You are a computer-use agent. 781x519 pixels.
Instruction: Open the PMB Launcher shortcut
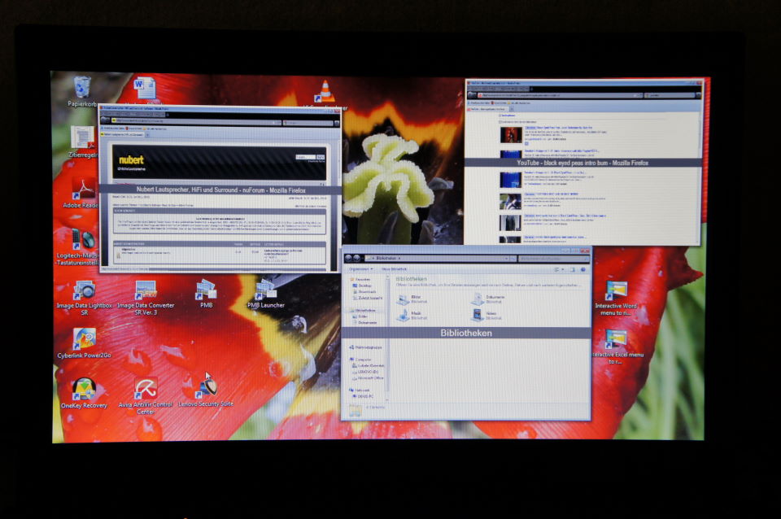click(266, 290)
